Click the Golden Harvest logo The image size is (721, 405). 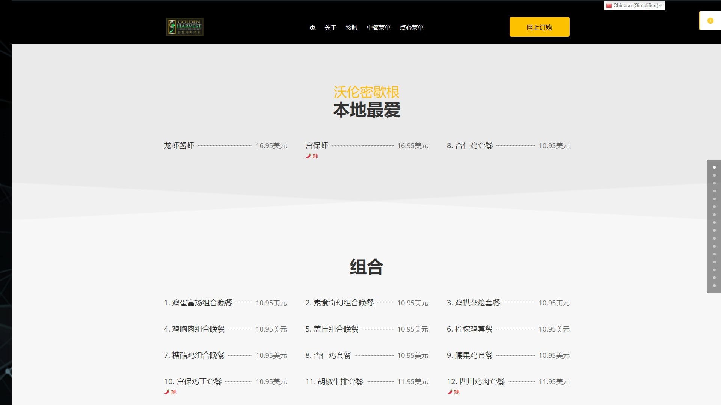(x=184, y=27)
